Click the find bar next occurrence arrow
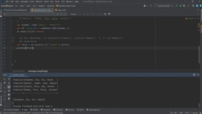This screenshot has width=202, height=114. click(84, 14)
